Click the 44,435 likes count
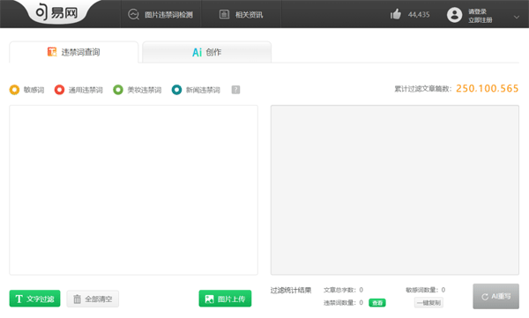 (419, 14)
